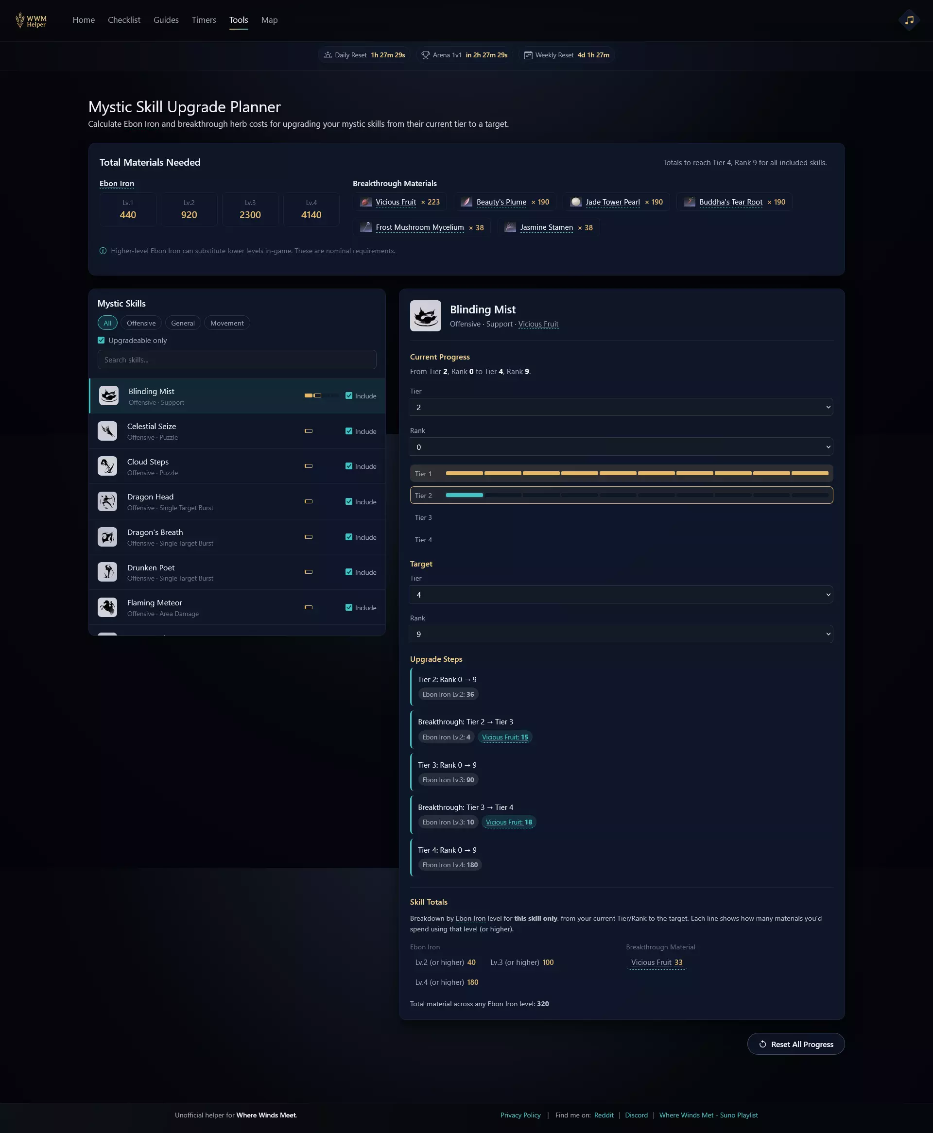
Task: Go to the Checklist nav tab
Action: click(124, 20)
